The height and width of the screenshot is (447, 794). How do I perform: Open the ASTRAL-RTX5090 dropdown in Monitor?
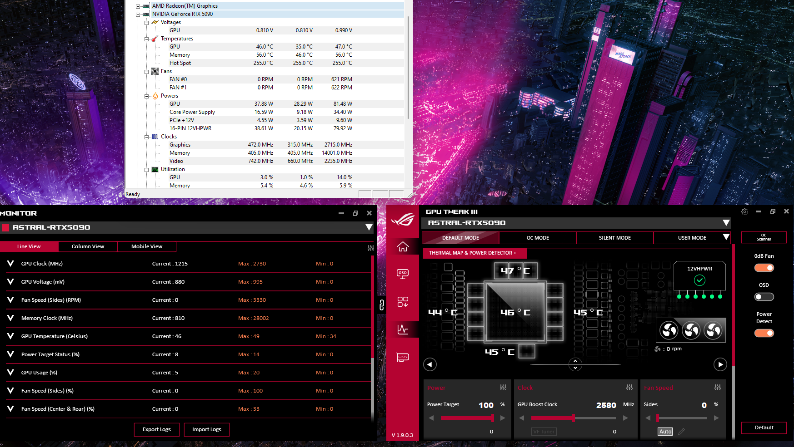click(x=369, y=227)
